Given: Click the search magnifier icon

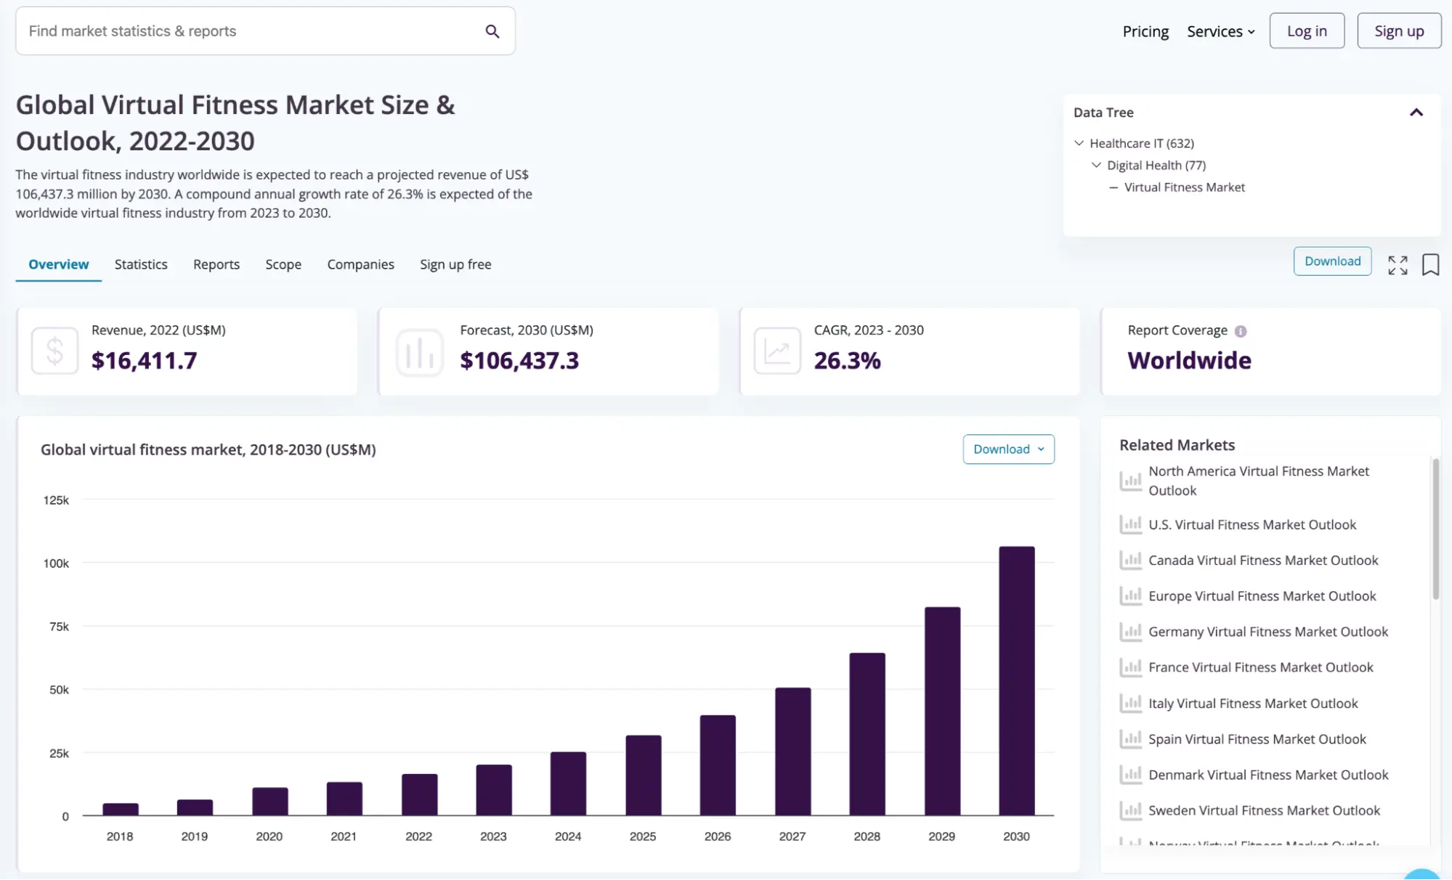Looking at the screenshot, I should point(492,31).
